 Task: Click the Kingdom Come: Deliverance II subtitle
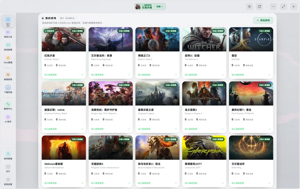pos(105,168)
